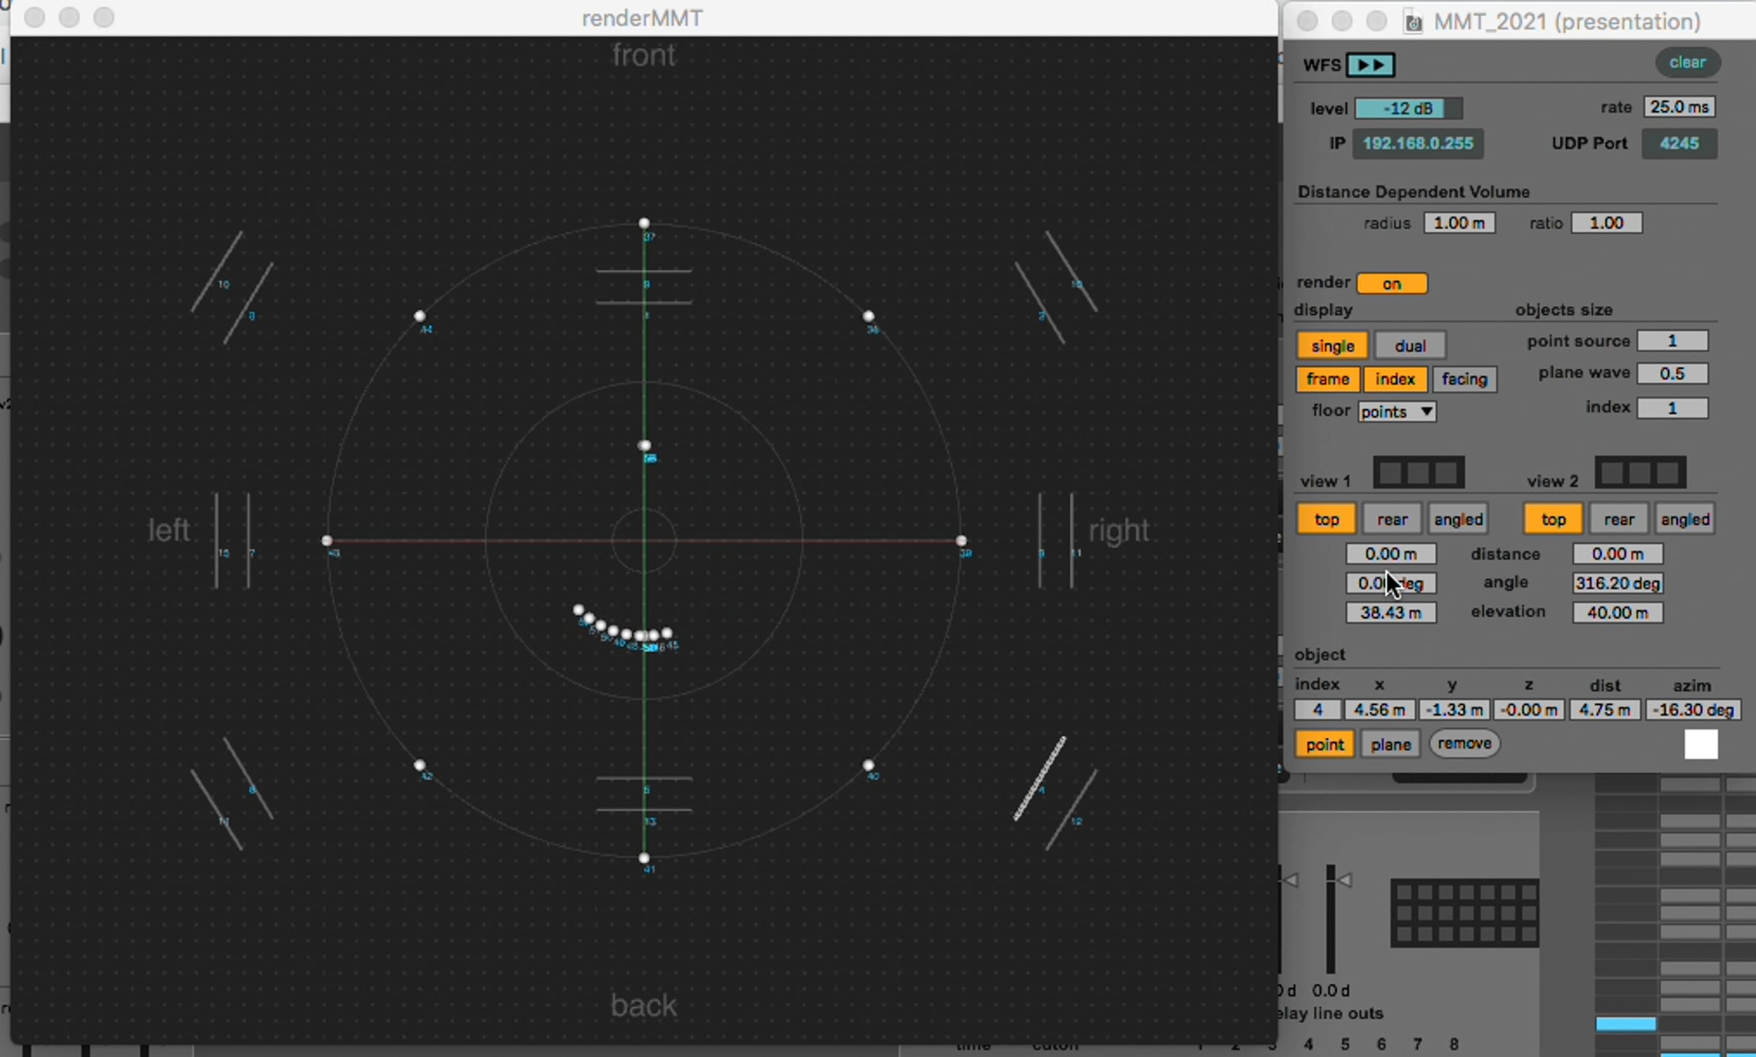Image resolution: width=1756 pixels, height=1057 pixels.
Task: Toggle the render on button
Action: click(1392, 283)
